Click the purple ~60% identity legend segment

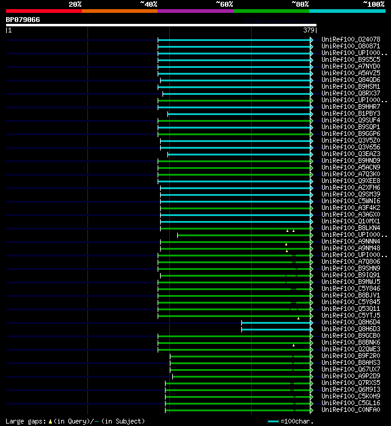tap(195, 11)
